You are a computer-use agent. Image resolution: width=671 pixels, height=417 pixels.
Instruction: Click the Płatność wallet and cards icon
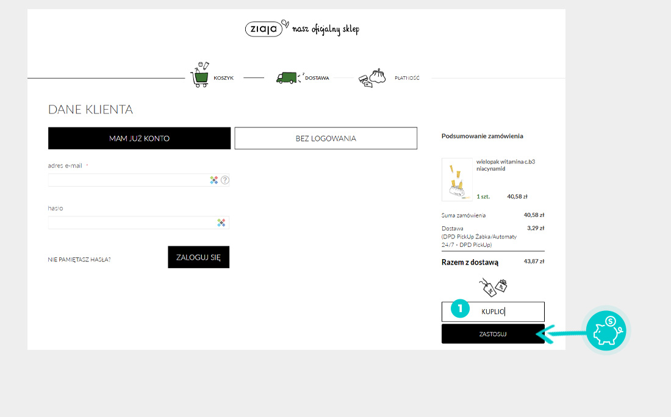point(372,78)
